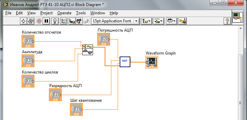Select the Разрядность АЦП numeric terminal
The height and width of the screenshot is (120, 247).
(x=55, y=95)
